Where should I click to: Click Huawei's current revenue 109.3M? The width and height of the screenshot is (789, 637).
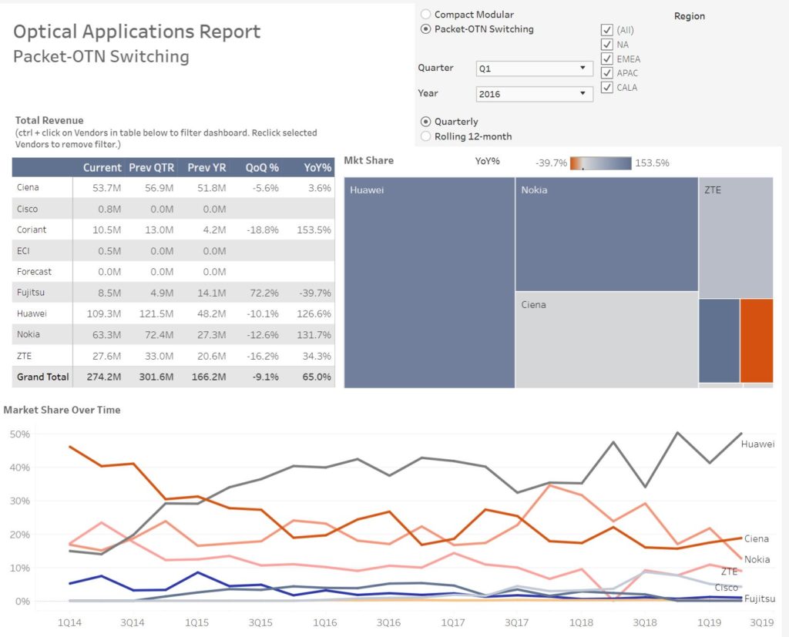click(104, 314)
